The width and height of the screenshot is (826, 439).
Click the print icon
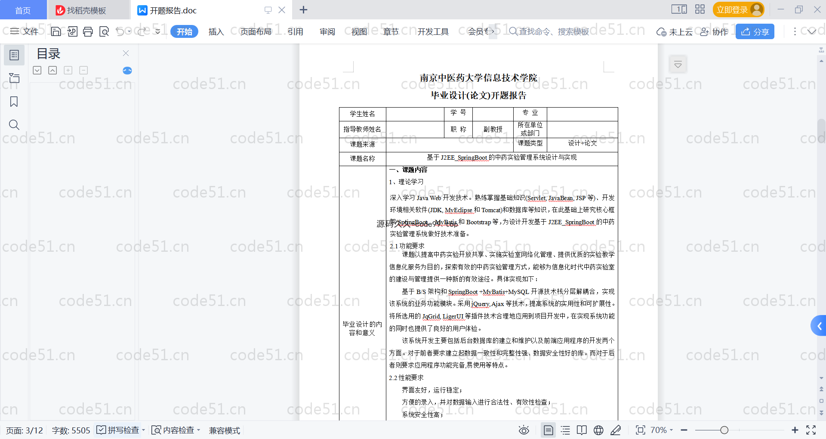(x=88, y=31)
